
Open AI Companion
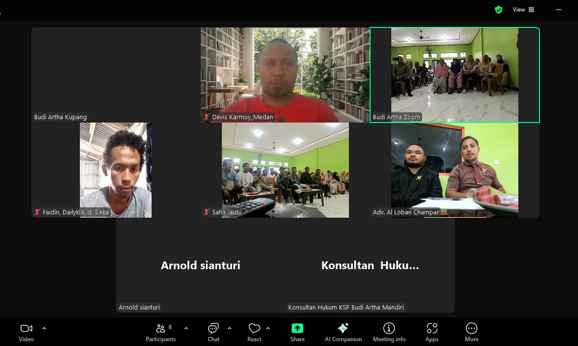coord(343,332)
